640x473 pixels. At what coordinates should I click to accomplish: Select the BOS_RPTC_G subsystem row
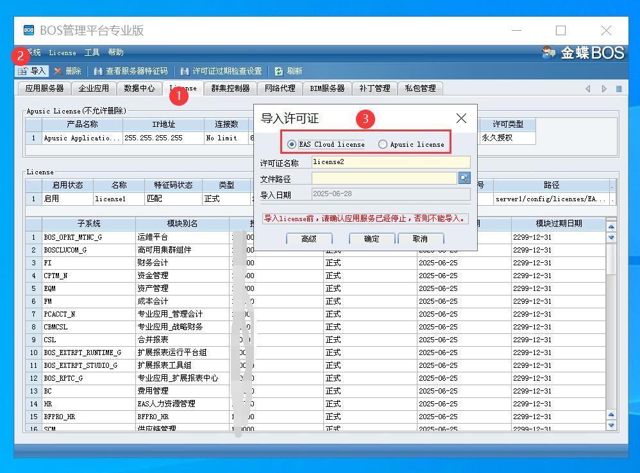coord(88,378)
